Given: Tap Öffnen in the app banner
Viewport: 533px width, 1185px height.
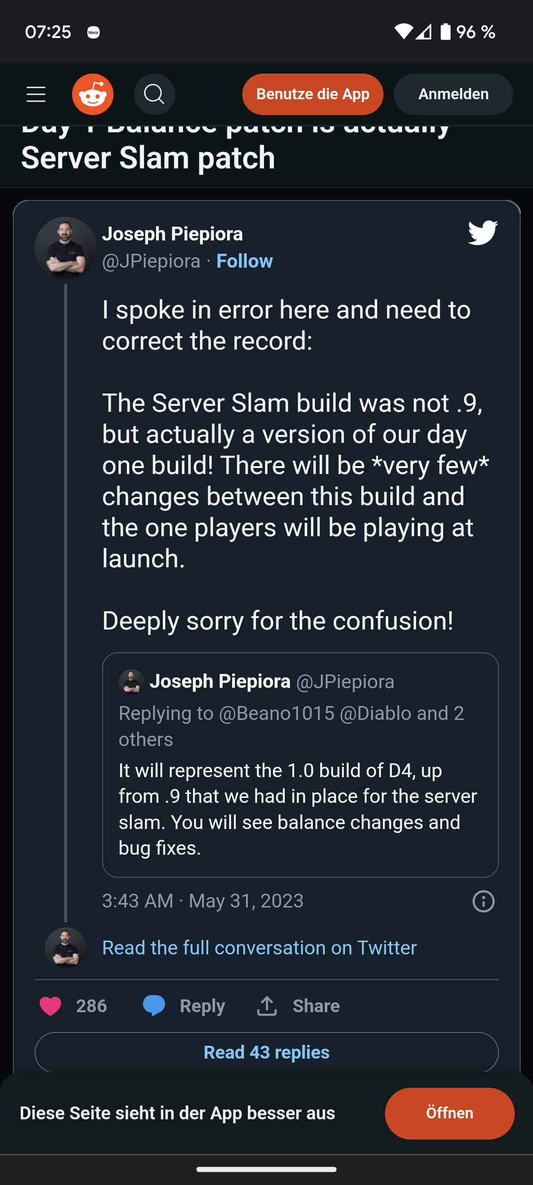Looking at the screenshot, I should click(x=450, y=1113).
